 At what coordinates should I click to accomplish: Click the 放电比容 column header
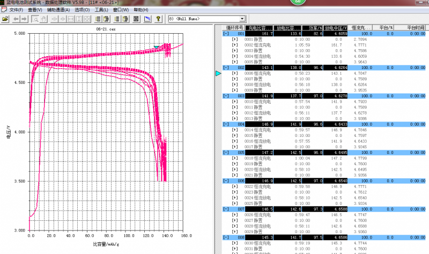pyautogui.click(x=287, y=28)
